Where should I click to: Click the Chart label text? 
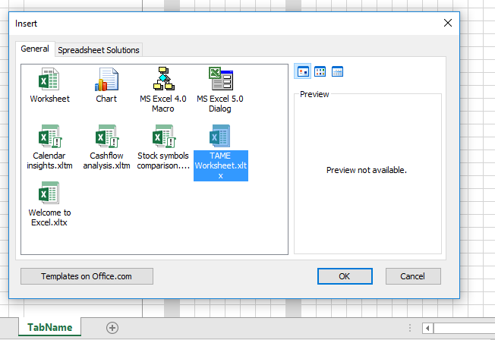tap(106, 99)
